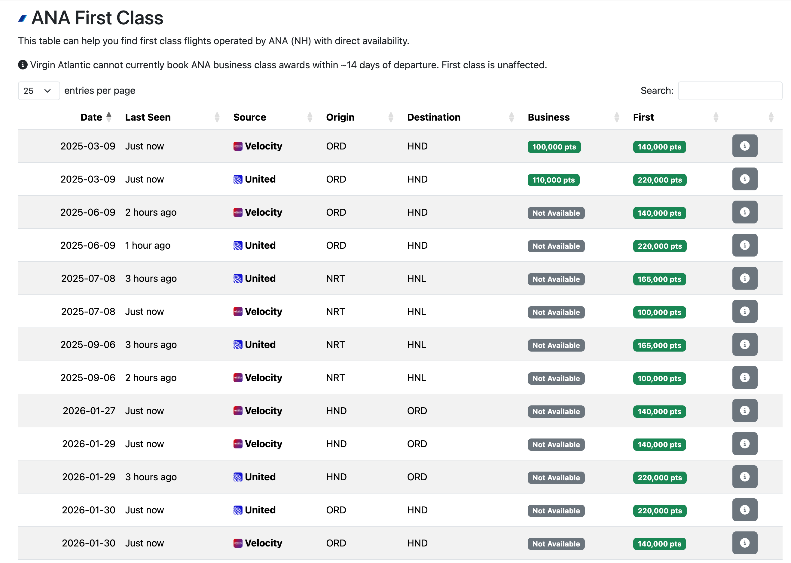Click Velocity logo in 2026-01-27 row

click(x=238, y=411)
